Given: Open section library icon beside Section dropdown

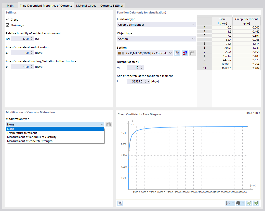Looking at the screenshot, I should [177, 53].
